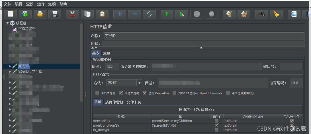This screenshot has height=134, width=311.
Task: Click the 路径 path input field
Action: [213, 83]
